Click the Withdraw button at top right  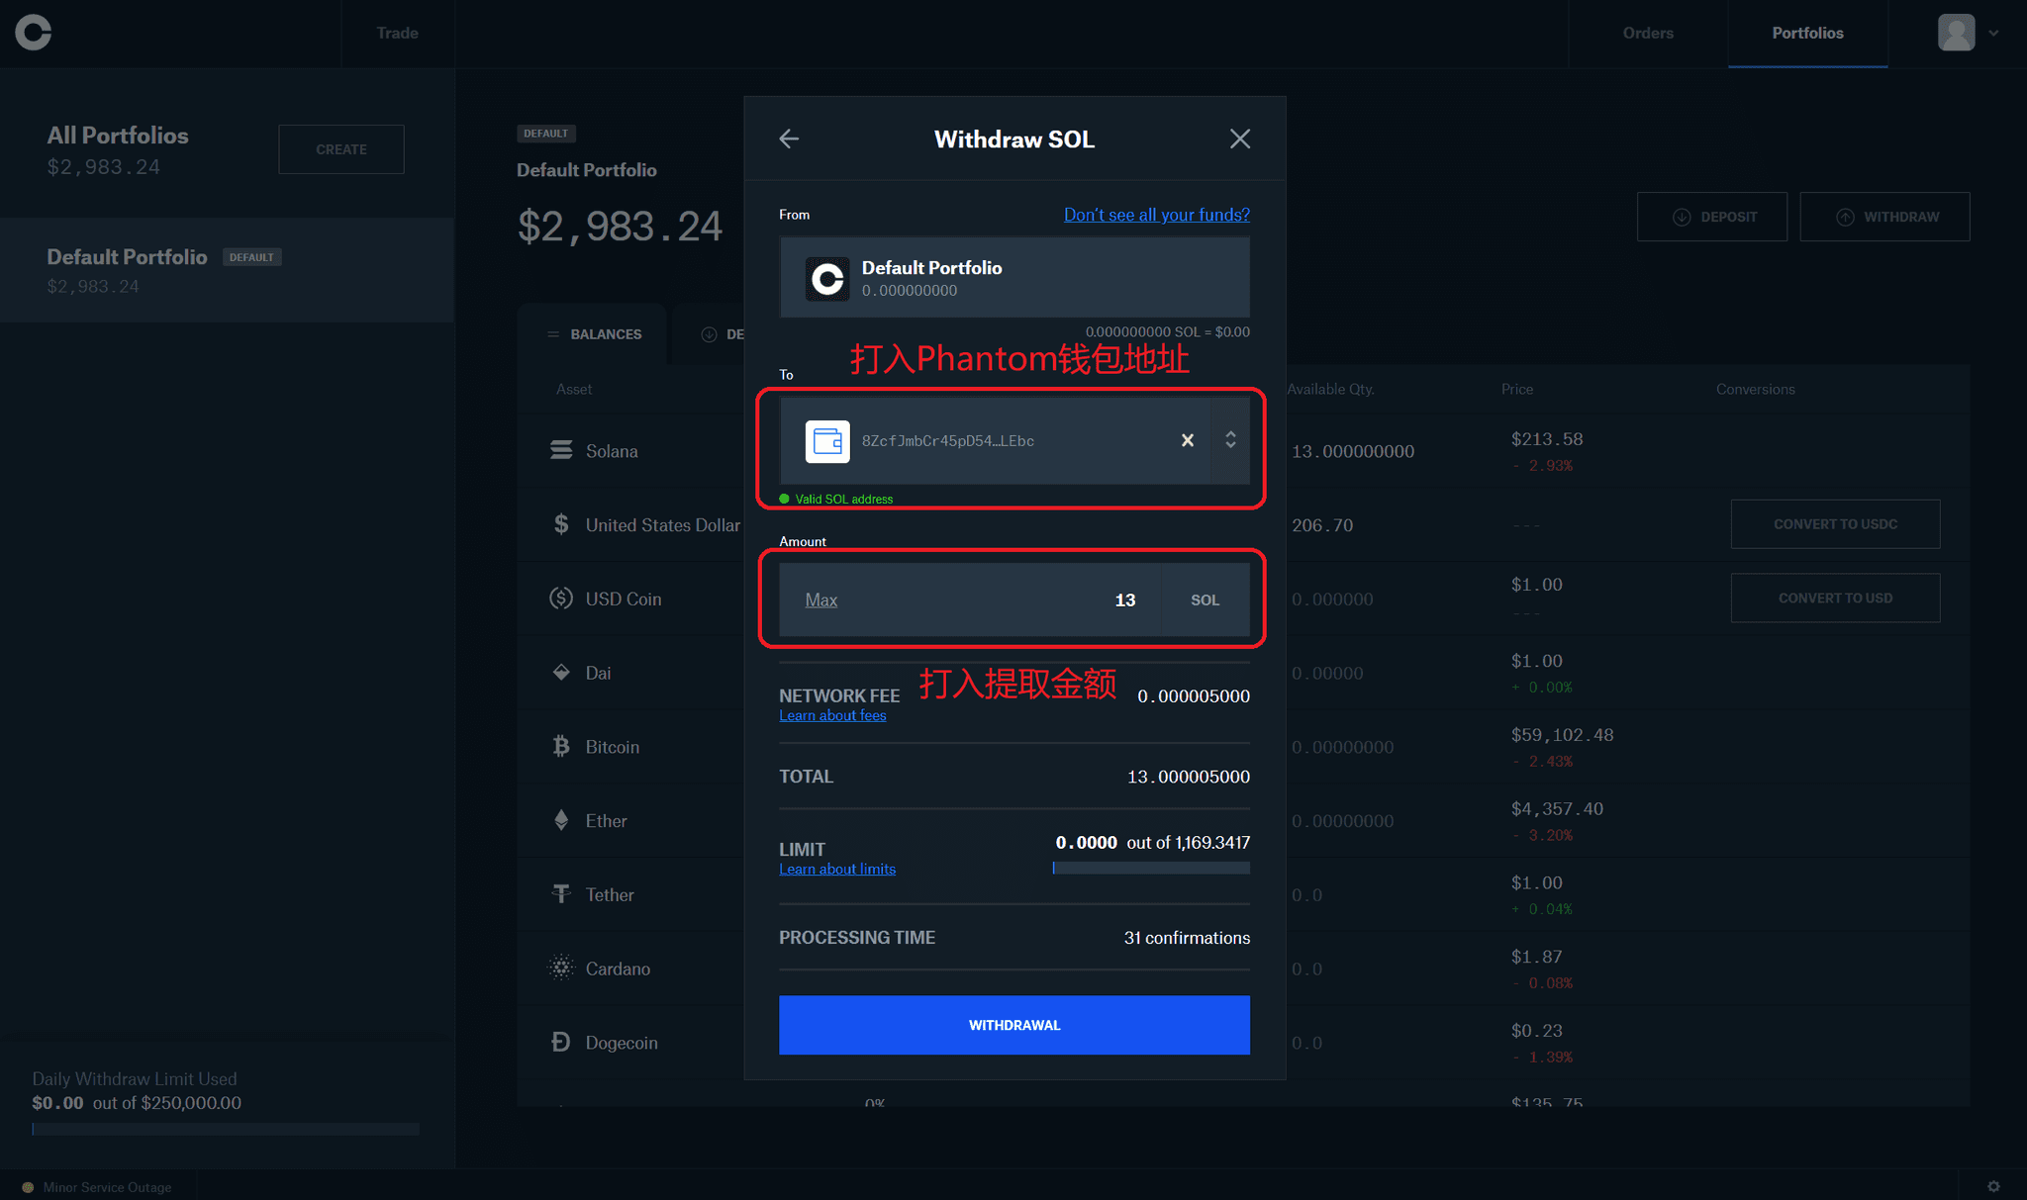point(1884,217)
